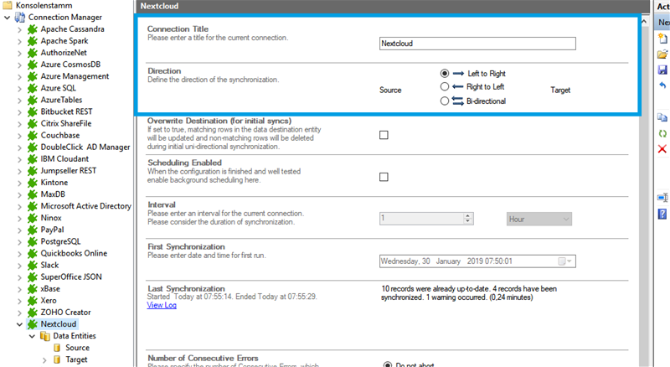Click the new connection icon in Actions pane
The width and height of the screenshot is (670, 367).
pos(662,39)
